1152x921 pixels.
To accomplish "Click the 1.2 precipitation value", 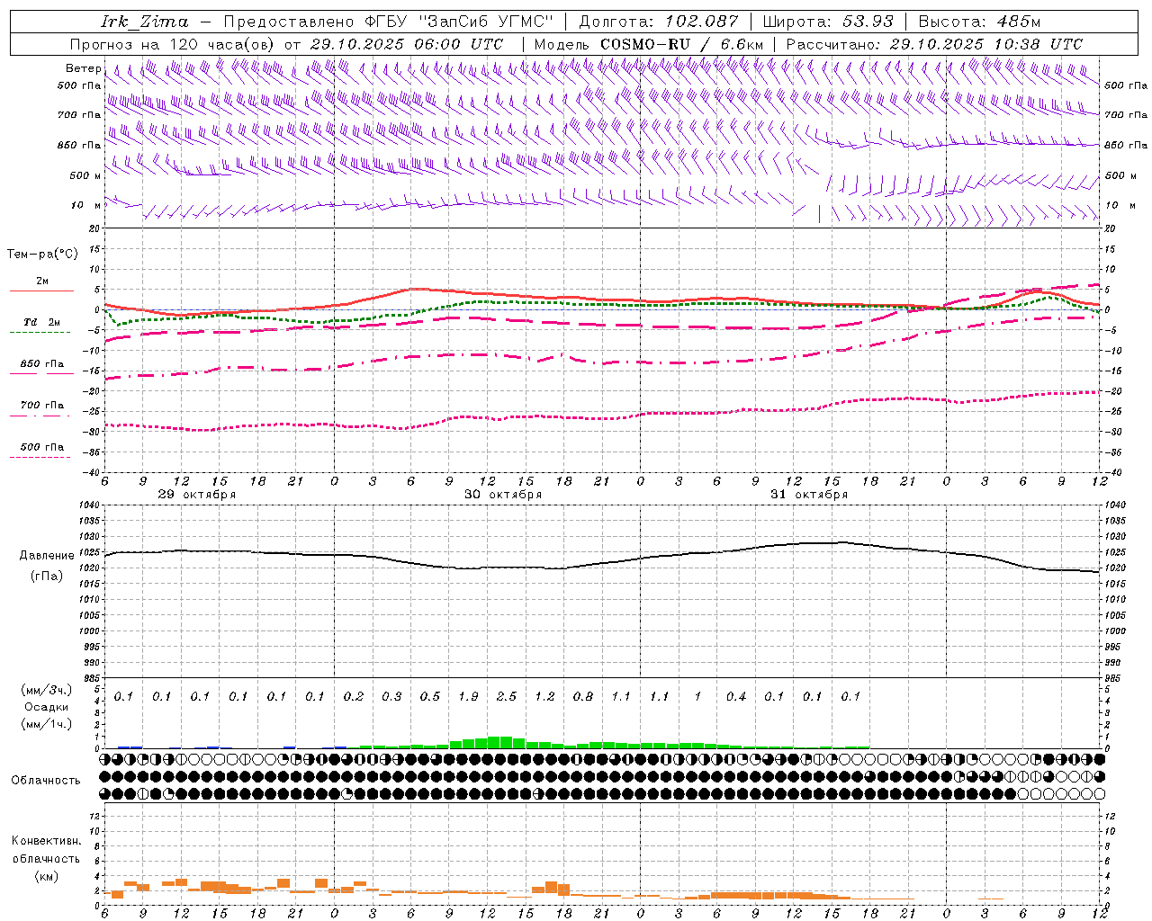I will [544, 696].
